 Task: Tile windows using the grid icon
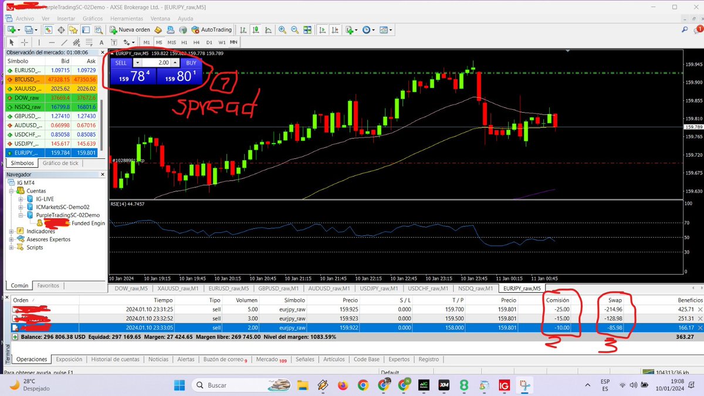307,30
